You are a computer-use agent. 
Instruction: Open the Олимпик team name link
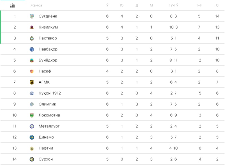pos(47,104)
